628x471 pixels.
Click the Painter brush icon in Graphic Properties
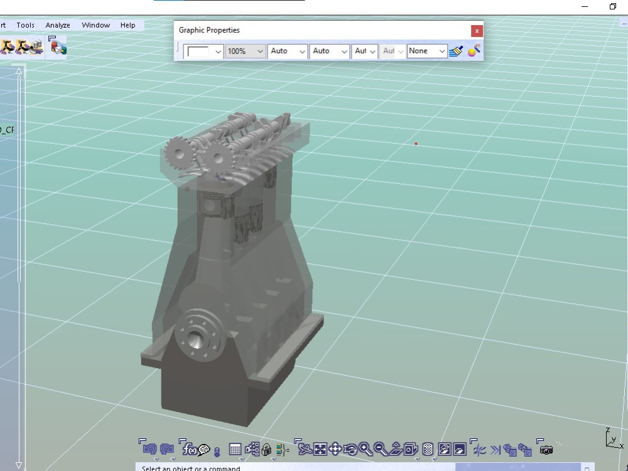tap(456, 51)
